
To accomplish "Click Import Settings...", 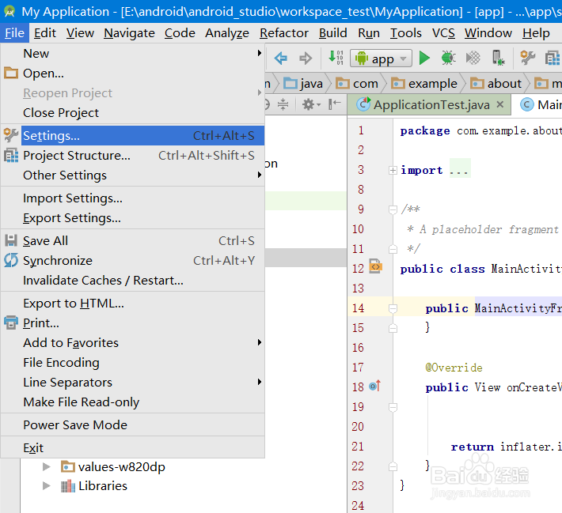I will (x=132, y=198).
